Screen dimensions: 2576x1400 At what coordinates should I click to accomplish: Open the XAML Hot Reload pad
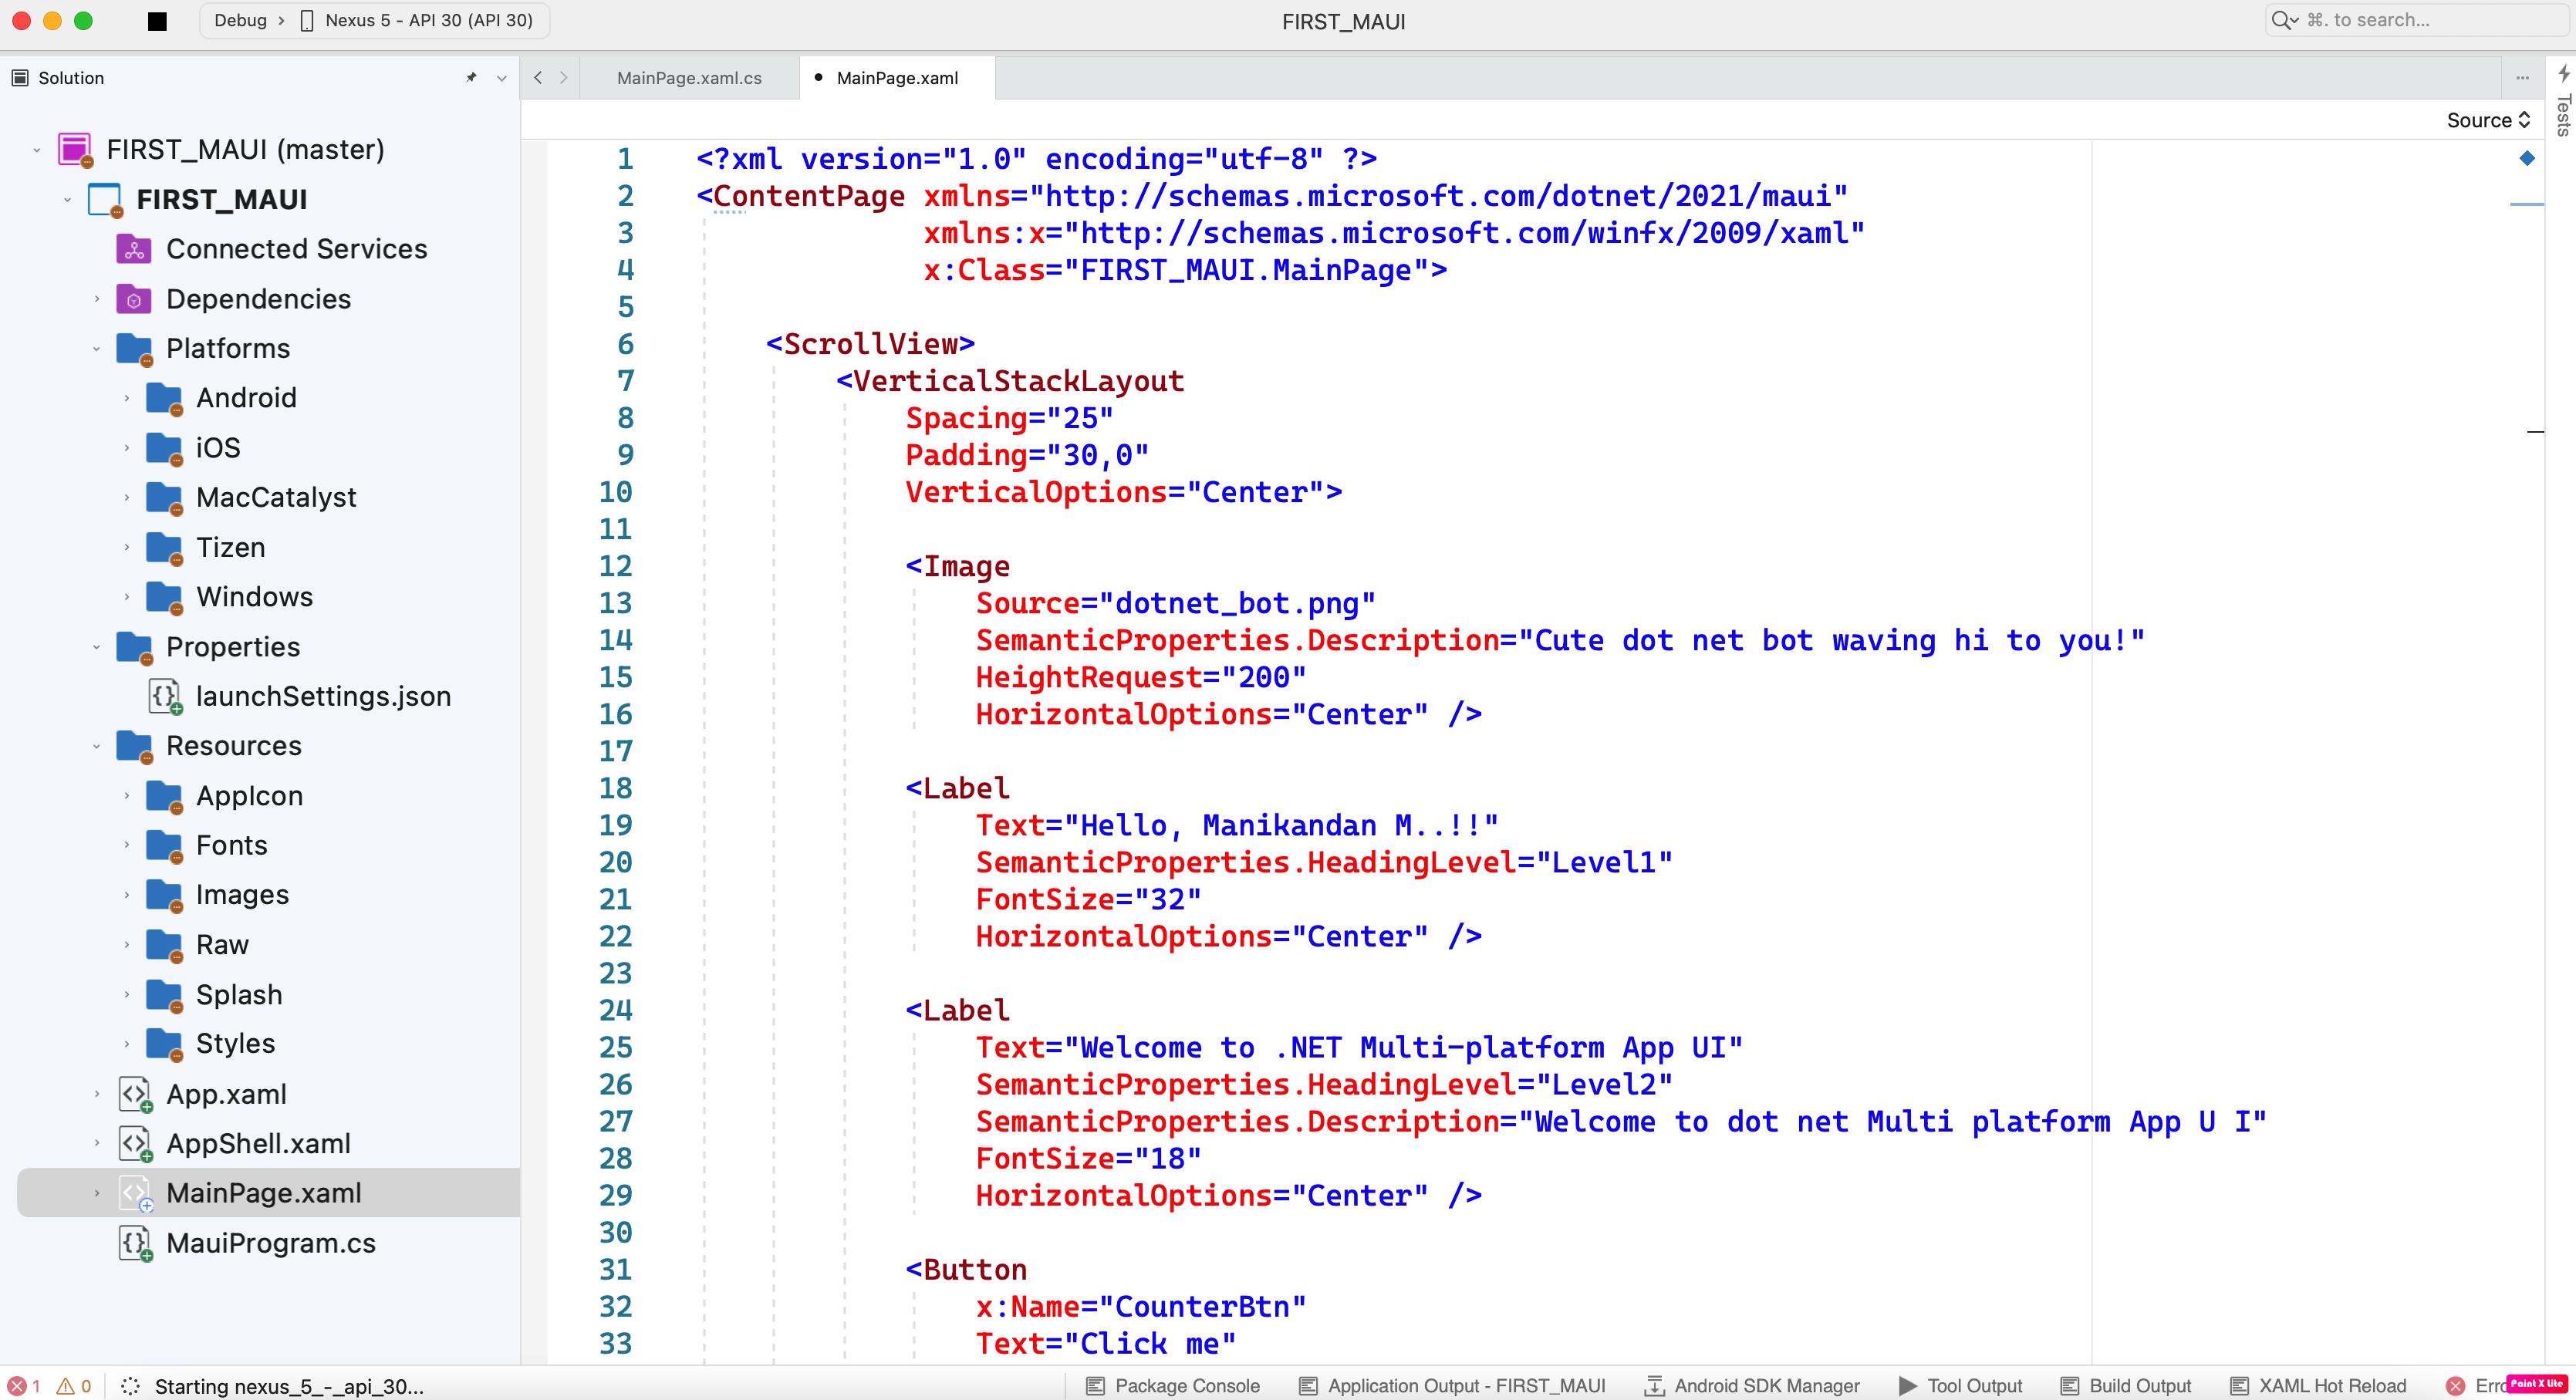2318,1386
